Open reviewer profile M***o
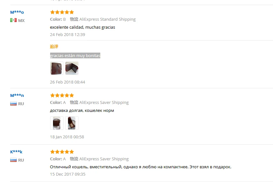 pos(17,12)
